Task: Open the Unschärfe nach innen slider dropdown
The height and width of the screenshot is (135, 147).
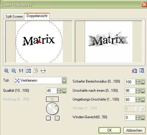Action: (x=143, y=91)
